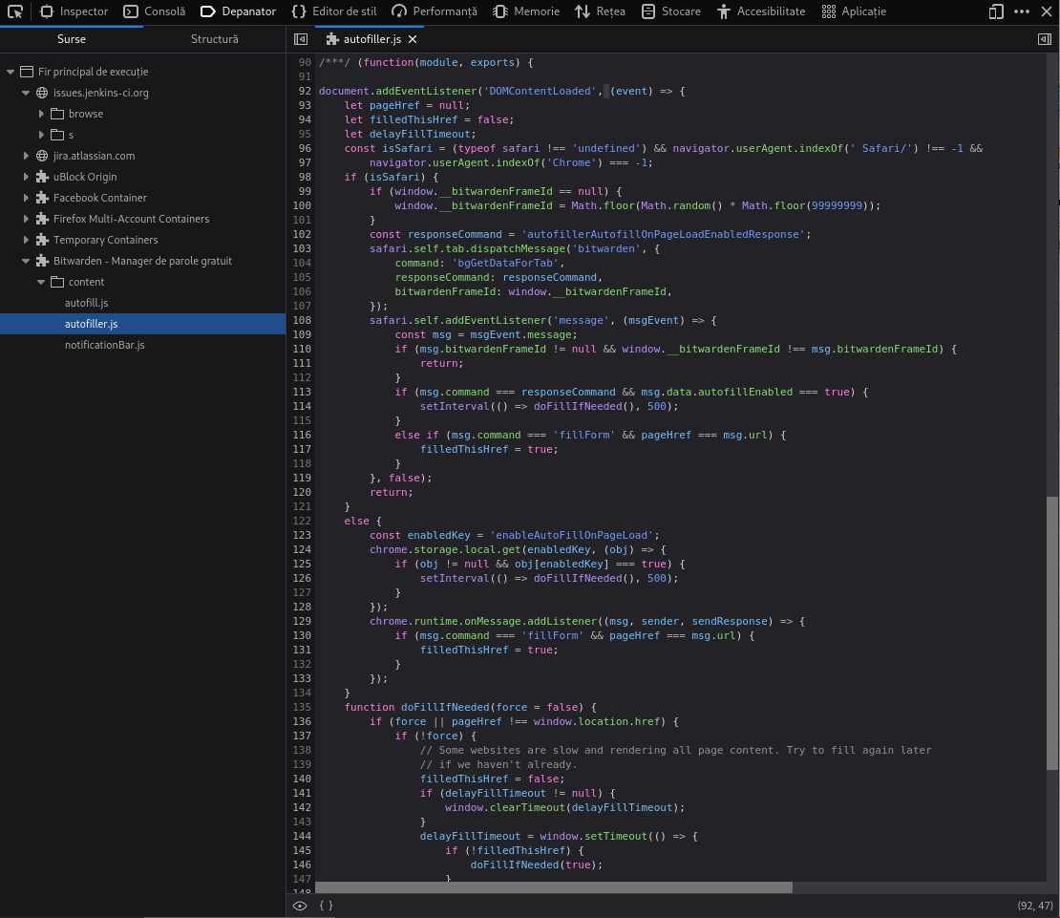Collapse the sources pane via left toggle icon
This screenshot has width=1060, height=918.
click(x=301, y=39)
